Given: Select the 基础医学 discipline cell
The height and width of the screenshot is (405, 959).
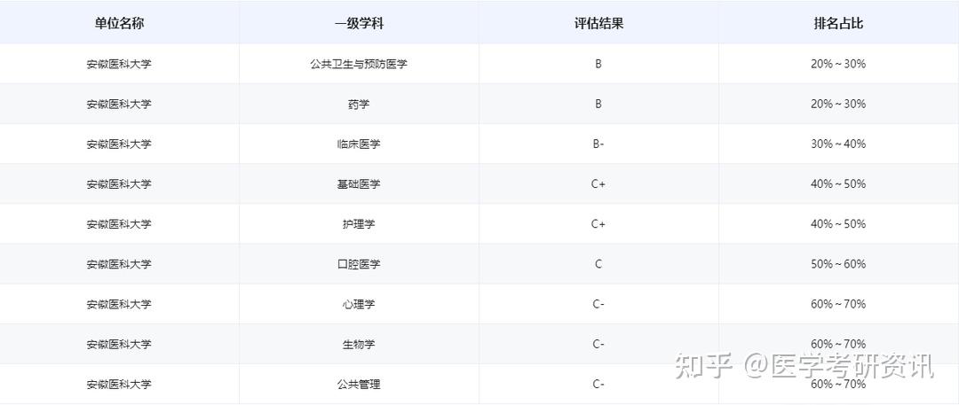Looking at the screenshot, I should point(359,184).
